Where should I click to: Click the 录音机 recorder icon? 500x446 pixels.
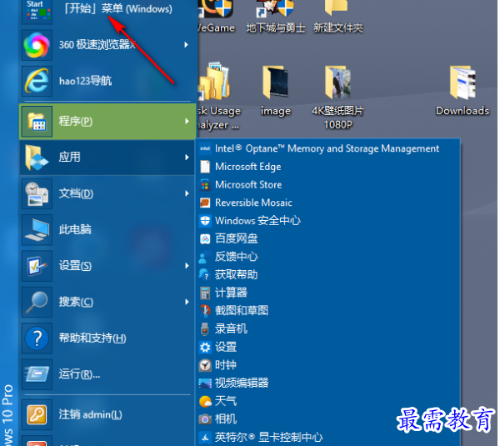click(x=205, y=329)
